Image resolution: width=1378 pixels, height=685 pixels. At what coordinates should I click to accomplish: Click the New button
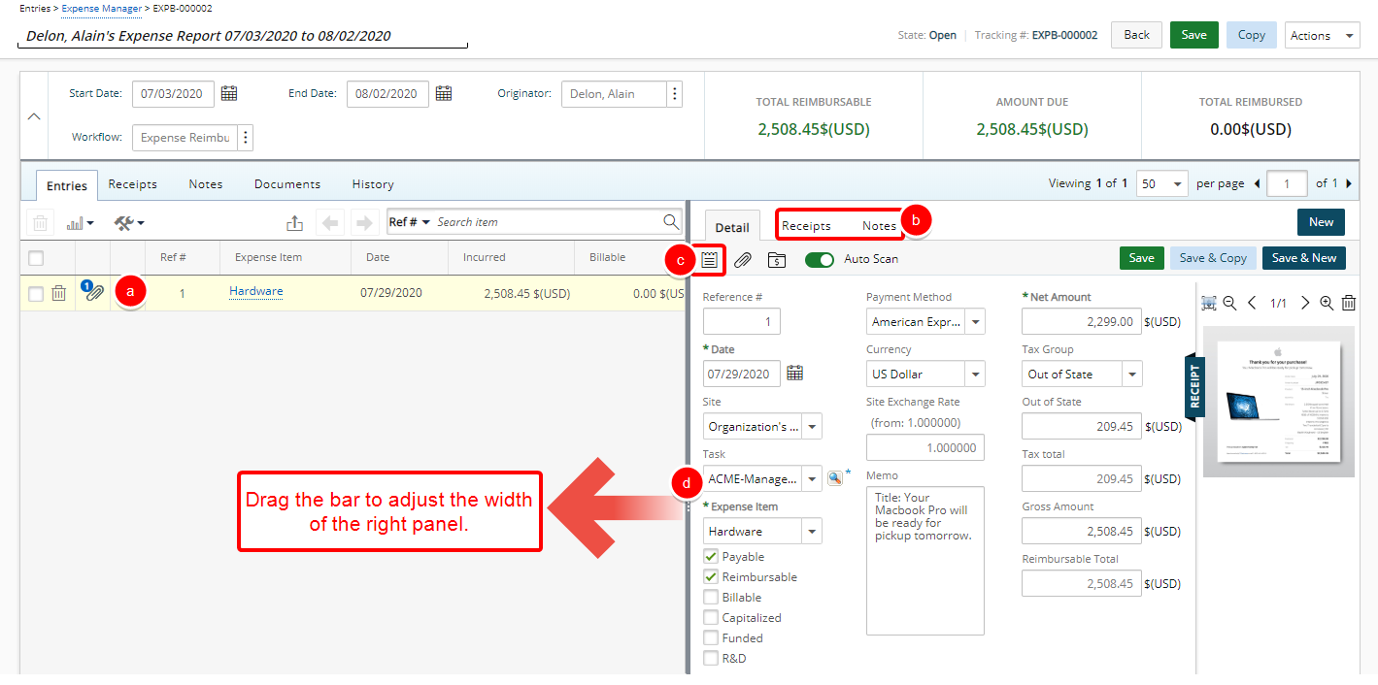(x=1321, y=221)
